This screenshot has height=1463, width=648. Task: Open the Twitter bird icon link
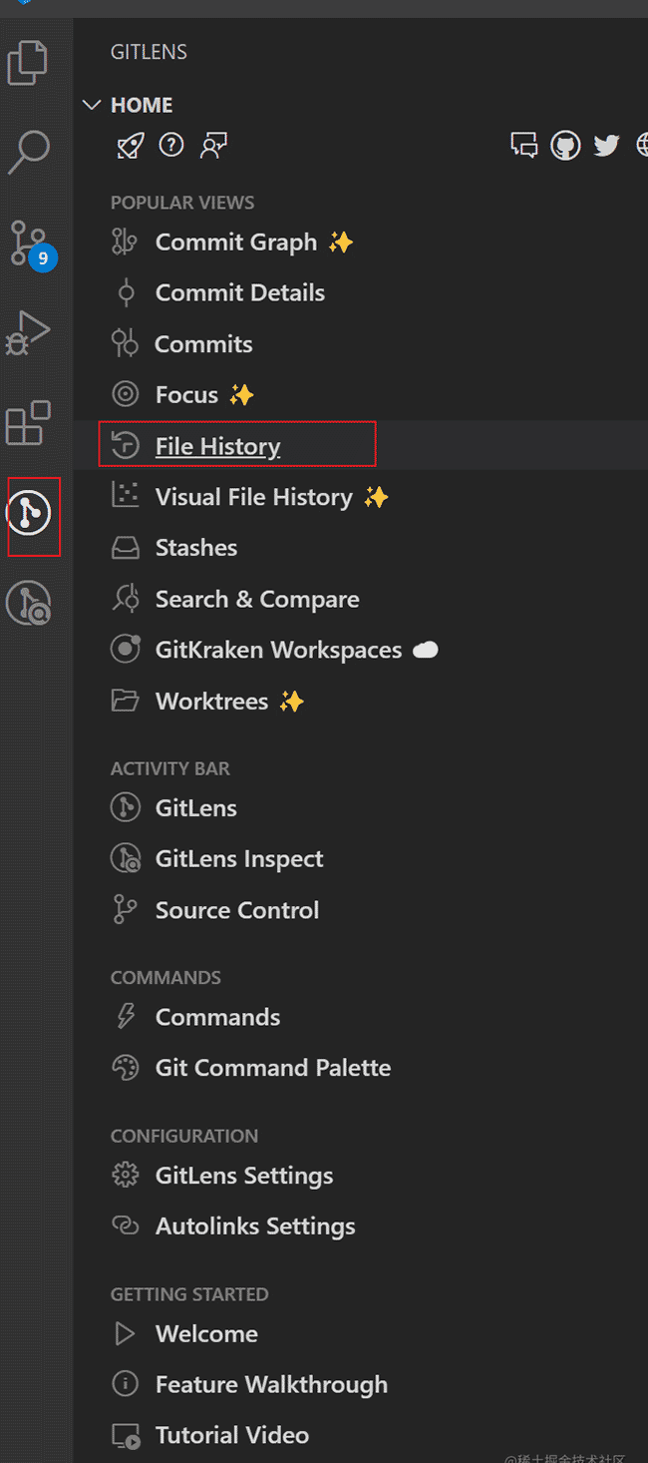[606, 146]
